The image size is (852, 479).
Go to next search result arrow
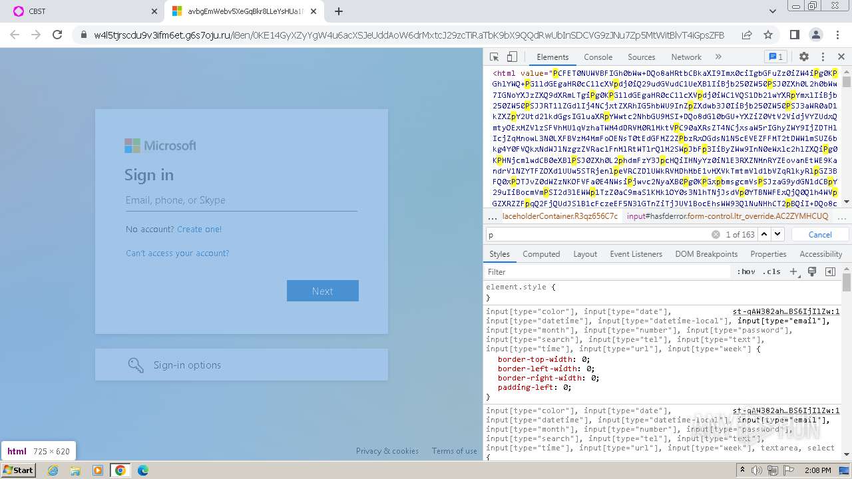click(777, 234)
